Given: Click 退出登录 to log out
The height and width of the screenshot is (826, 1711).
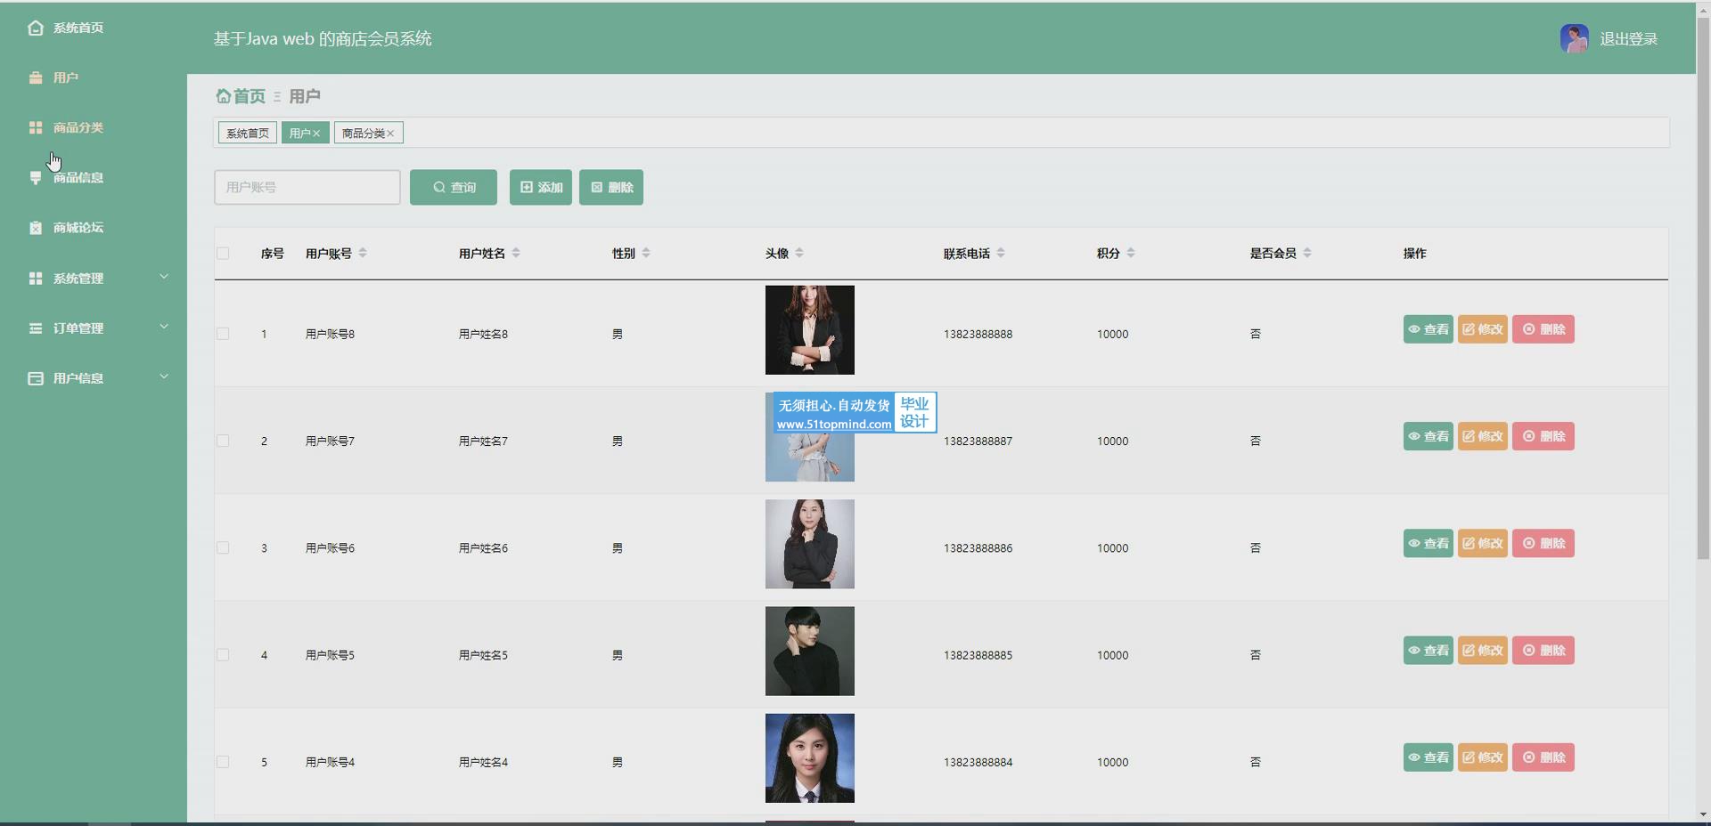Looking at the screenshot, I should click(1628, 39).
